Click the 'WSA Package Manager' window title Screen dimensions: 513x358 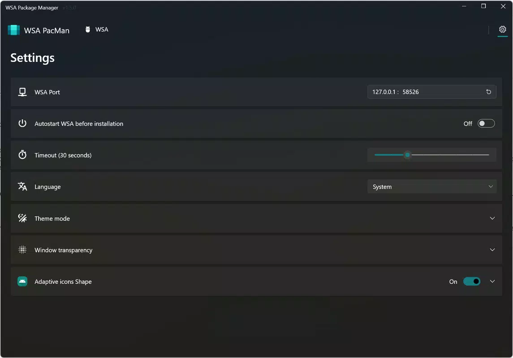(32, 8)
